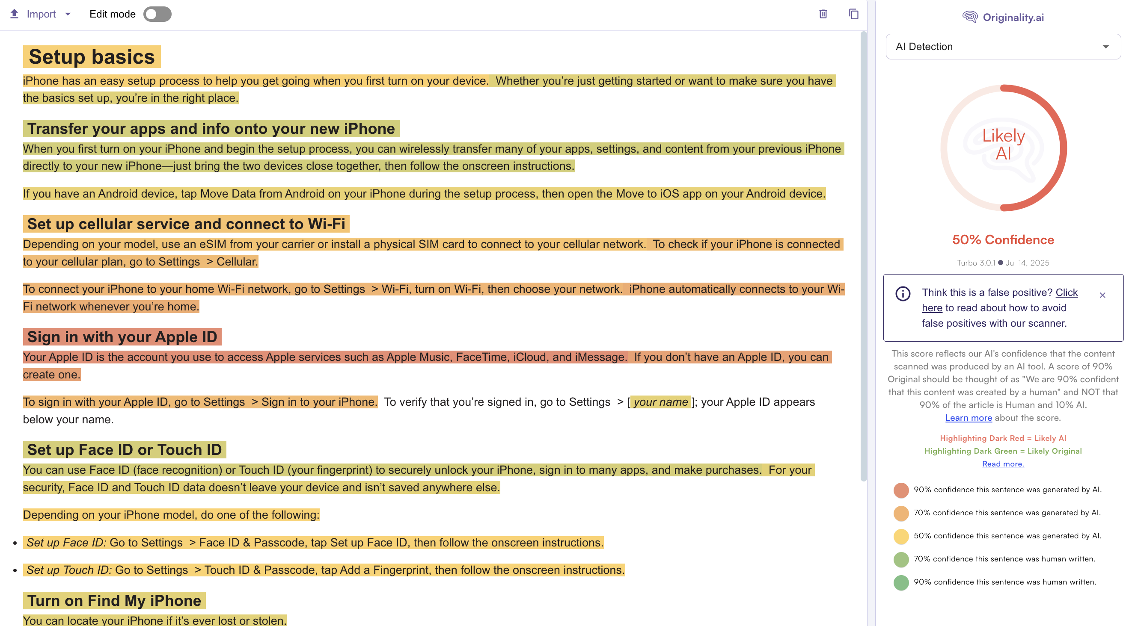
Task: Click 'Depending on your iPhone model' sentence
Action: (171, 515)
